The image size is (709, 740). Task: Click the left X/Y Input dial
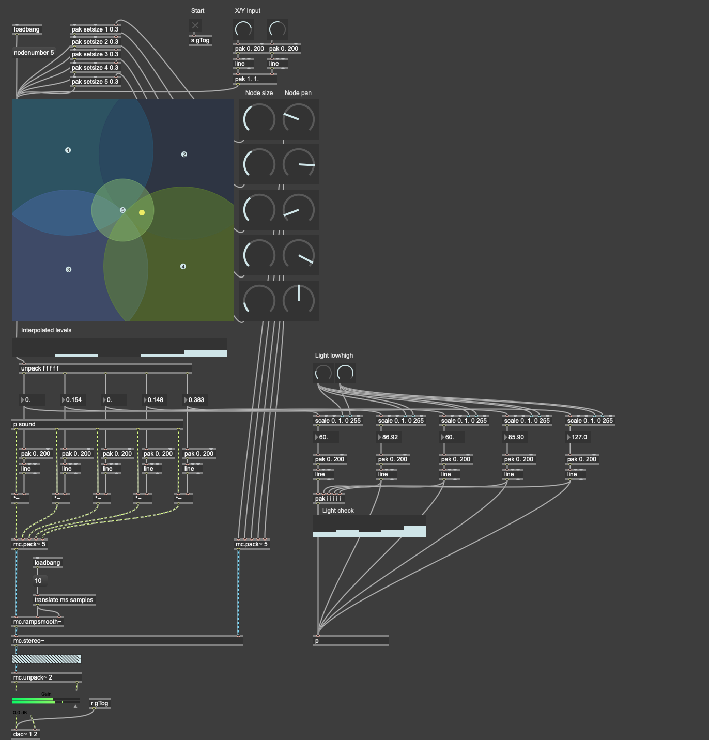point(243,29)
